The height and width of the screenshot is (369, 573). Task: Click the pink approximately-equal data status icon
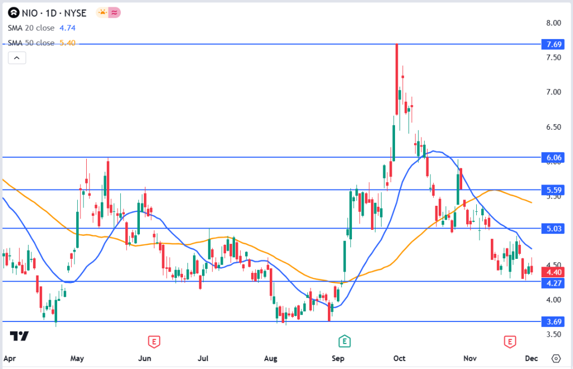(115, 12)
